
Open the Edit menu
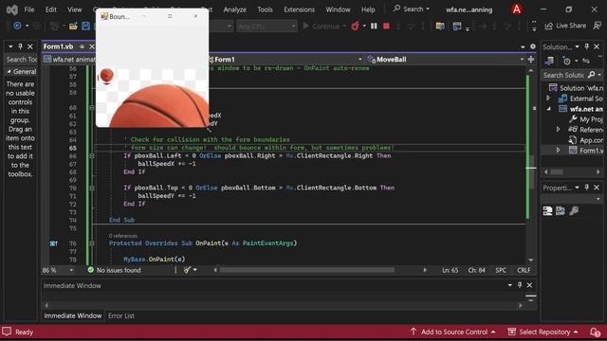pos(50,9)
